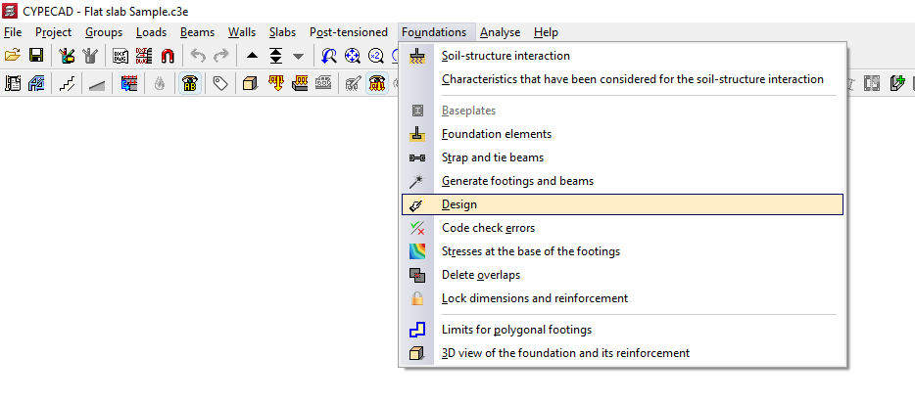
Task: Click the save floppy disk icon
Action: tap(35, 56)
